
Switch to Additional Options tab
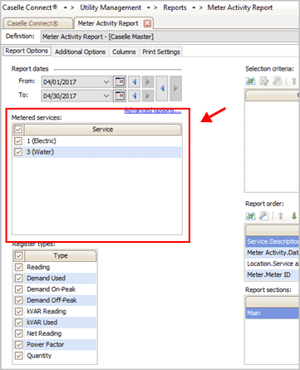(80, 52)
